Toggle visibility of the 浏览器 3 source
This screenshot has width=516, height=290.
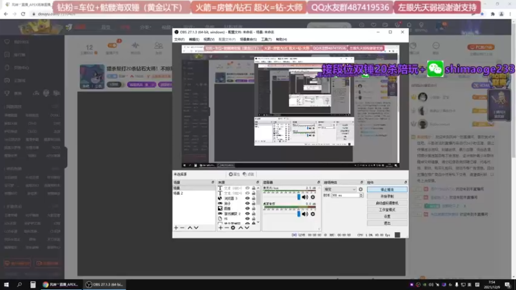point(248,198)
